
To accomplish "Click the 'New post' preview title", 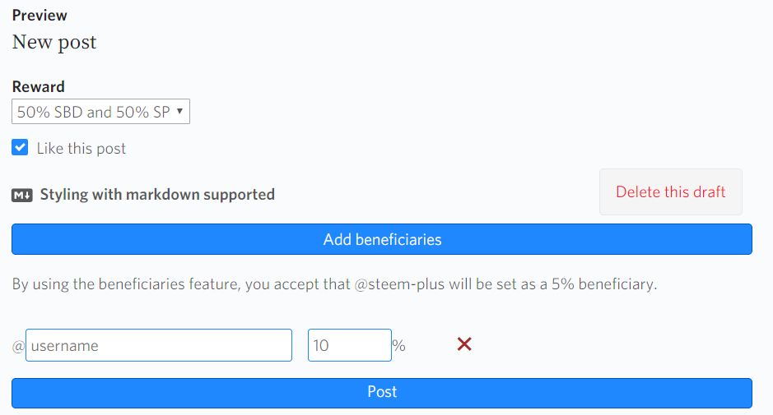I will tap(54, 42).
